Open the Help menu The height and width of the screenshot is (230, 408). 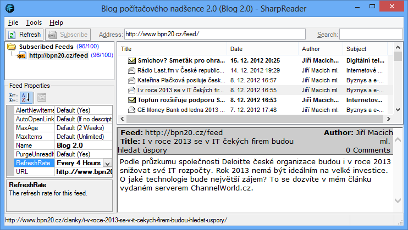[x=56, y=23]
